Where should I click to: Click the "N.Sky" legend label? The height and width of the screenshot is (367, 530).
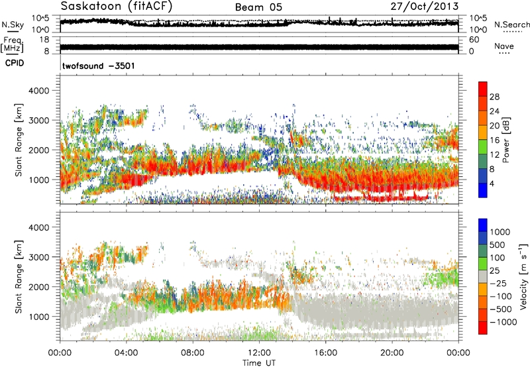click(13, 25)
